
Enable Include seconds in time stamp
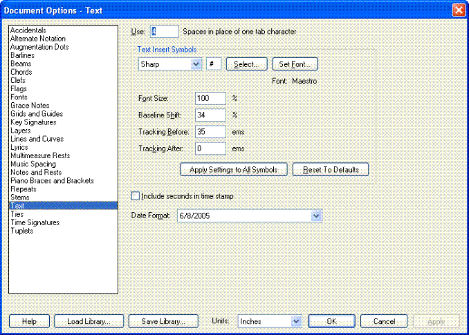point(136,196)
